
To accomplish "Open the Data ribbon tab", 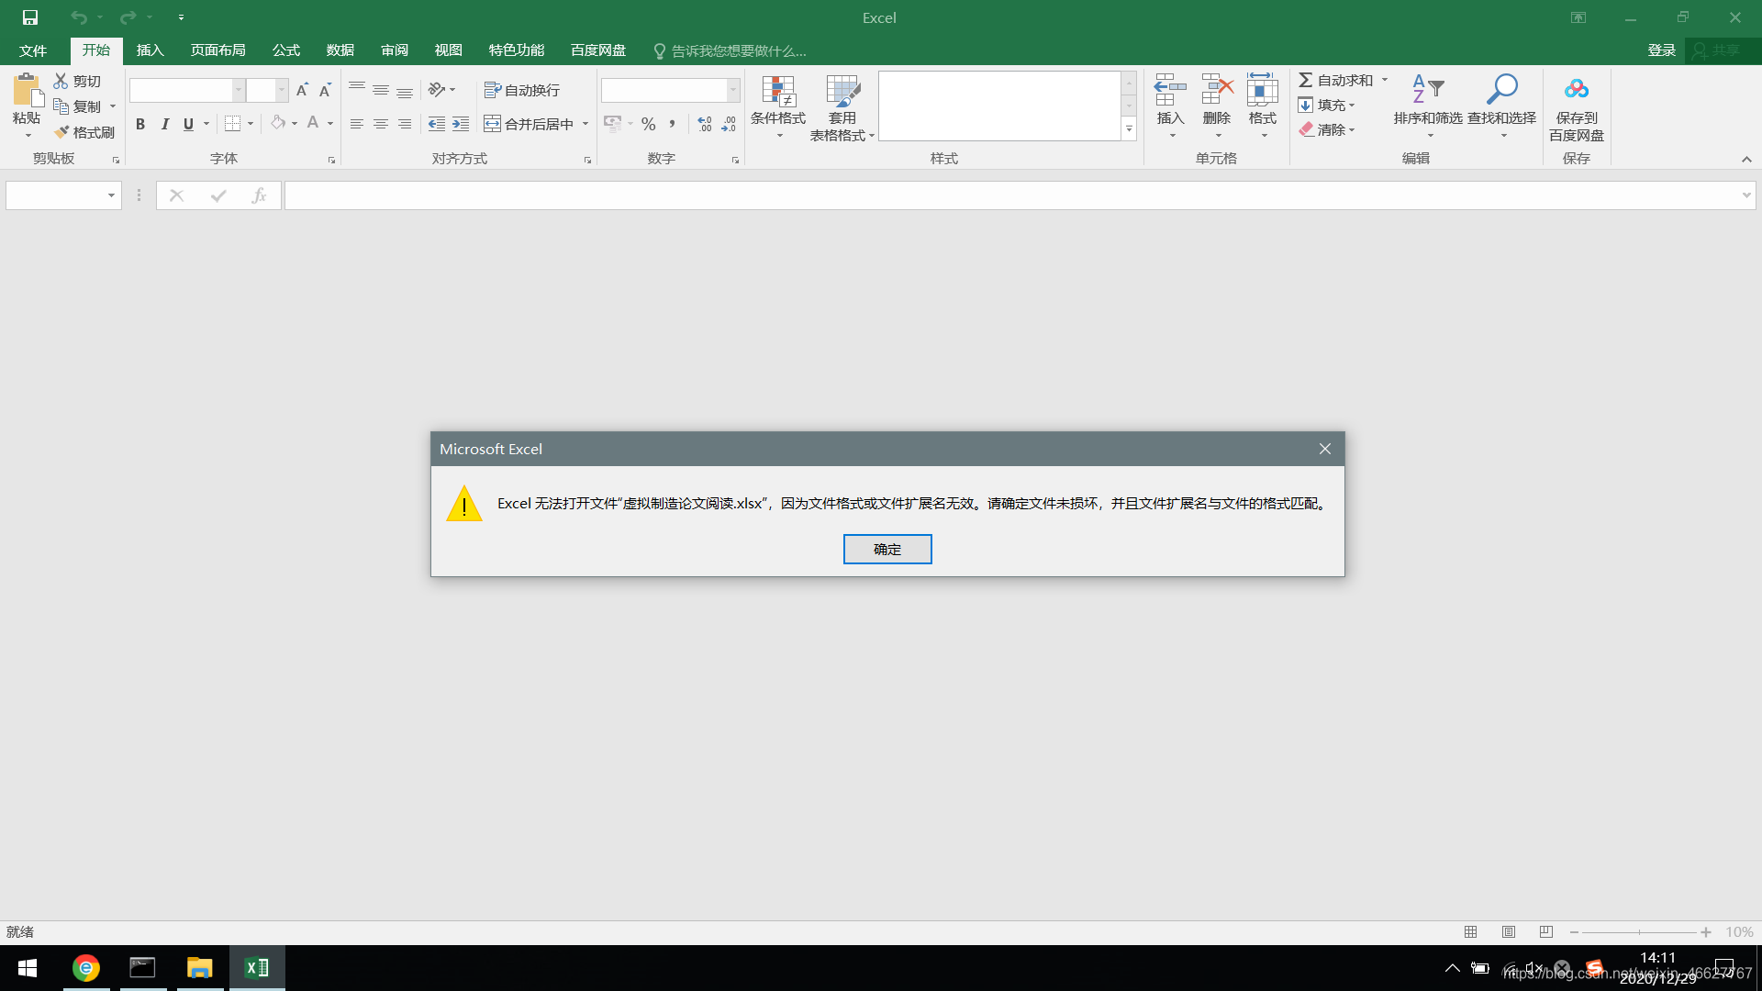I will (x=340, y=50).
